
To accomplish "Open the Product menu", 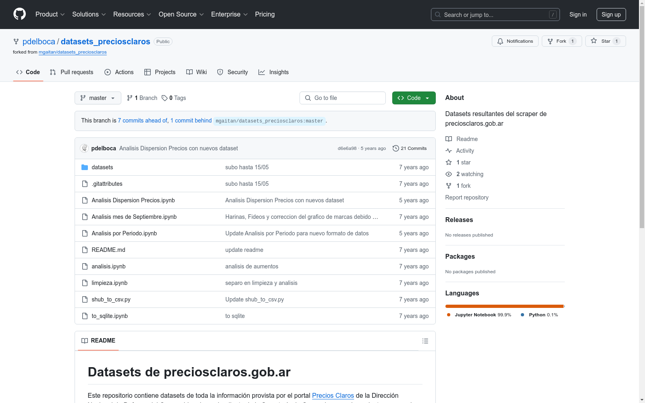I will 50,15.
